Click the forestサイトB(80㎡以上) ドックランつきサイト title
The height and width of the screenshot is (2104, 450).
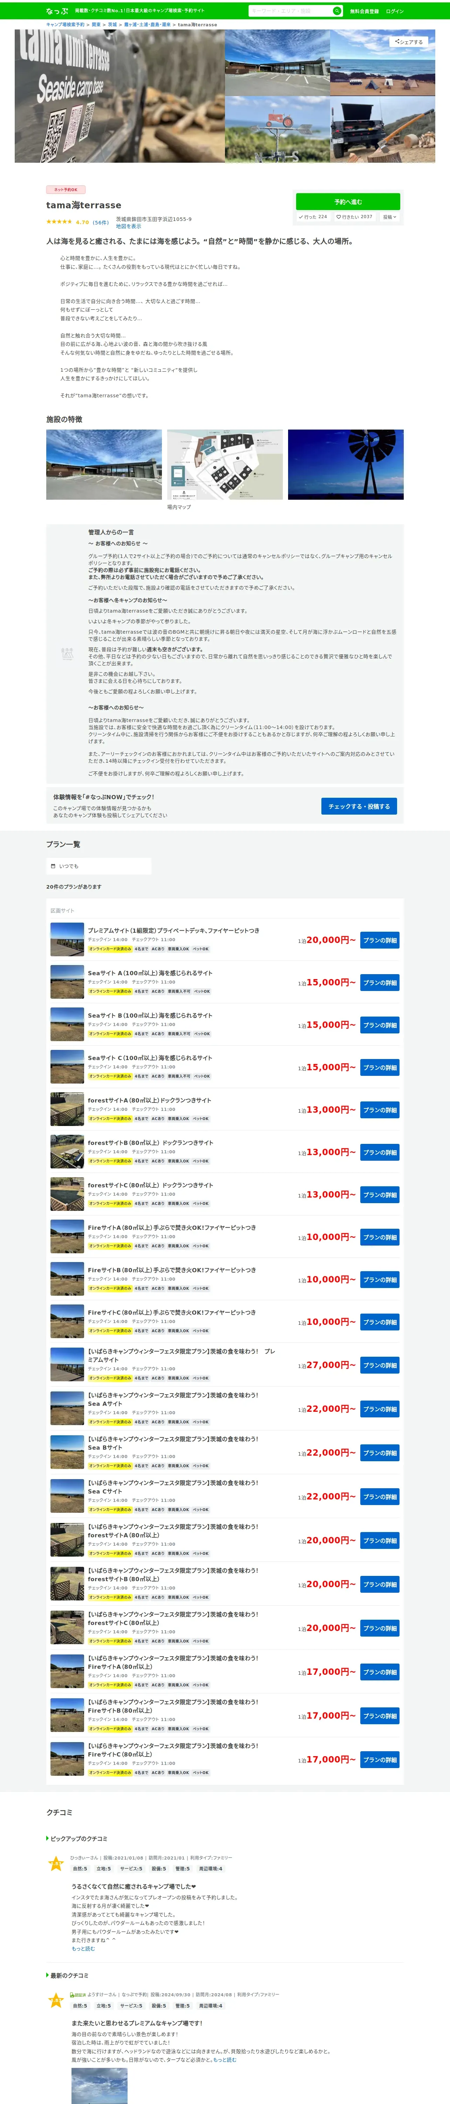click(x=150, y=1143)
